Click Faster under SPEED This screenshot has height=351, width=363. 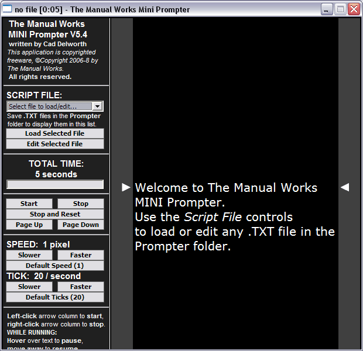tap(81, 255)
